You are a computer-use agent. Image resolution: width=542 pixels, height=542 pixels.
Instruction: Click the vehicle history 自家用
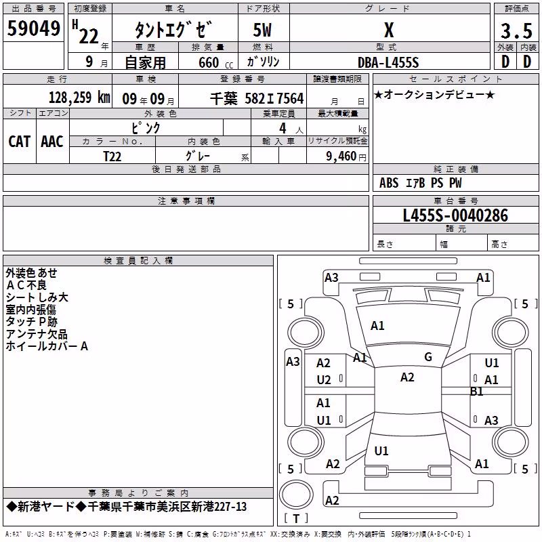point(145,62)
